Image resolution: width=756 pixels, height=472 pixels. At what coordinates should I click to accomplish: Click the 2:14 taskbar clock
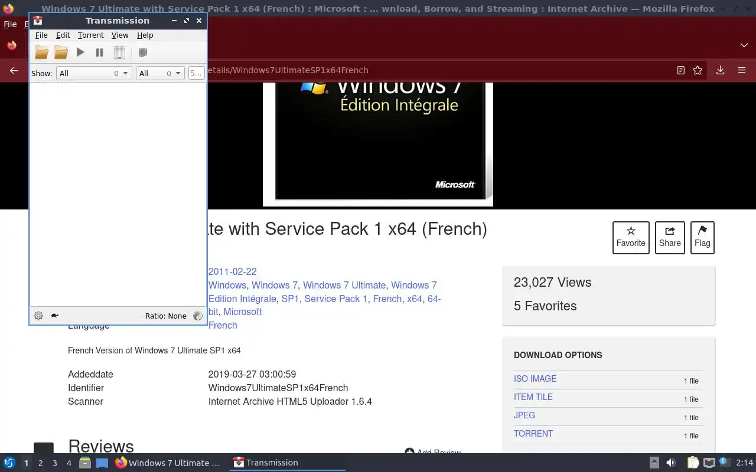point(745,463)
